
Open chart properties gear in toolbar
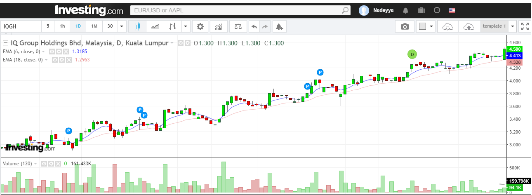point(200,26)
